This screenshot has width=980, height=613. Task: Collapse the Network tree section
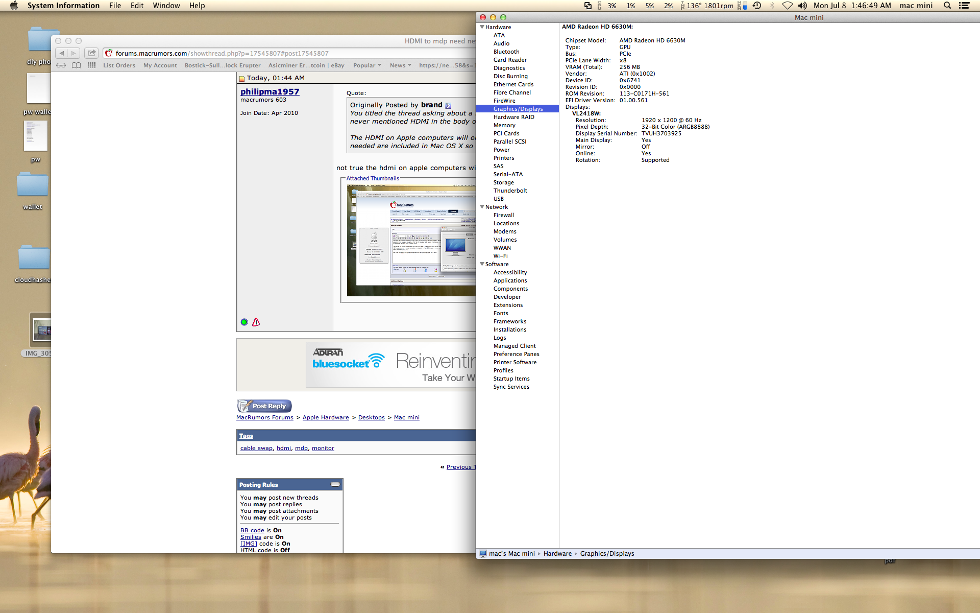482,207
